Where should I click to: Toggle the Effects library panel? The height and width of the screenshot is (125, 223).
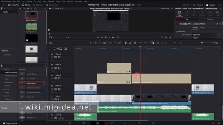tap(26, 5)
